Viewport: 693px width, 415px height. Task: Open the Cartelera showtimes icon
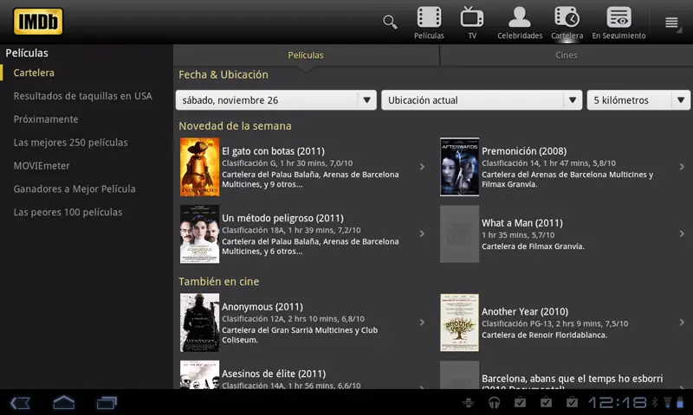coord(567,18)
